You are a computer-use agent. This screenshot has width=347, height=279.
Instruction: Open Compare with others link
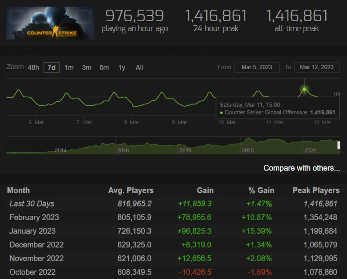tap(301, 168)
